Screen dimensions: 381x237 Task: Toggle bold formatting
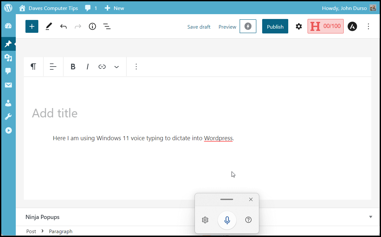point(73,67)
